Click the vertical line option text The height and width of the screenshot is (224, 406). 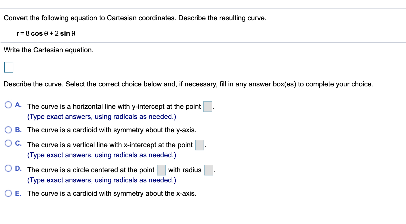click(110, 145)
